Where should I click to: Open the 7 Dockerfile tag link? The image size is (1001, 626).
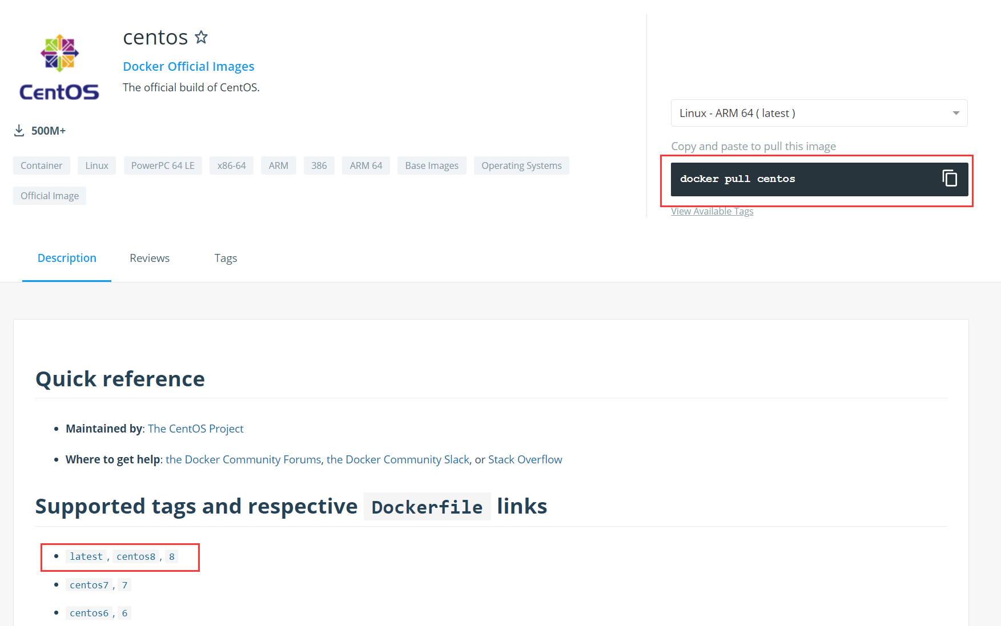click(x=124, y=585)
